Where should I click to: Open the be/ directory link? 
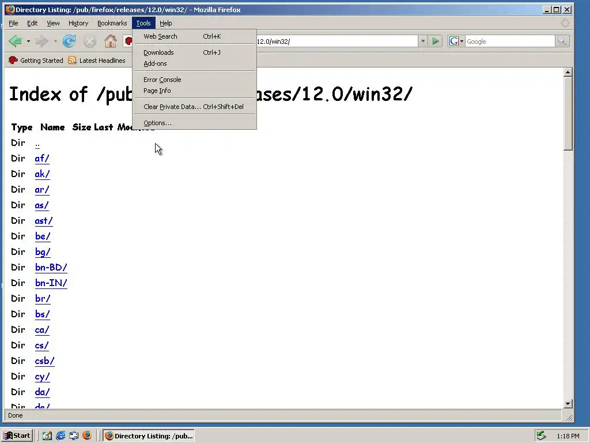[43, 236]
